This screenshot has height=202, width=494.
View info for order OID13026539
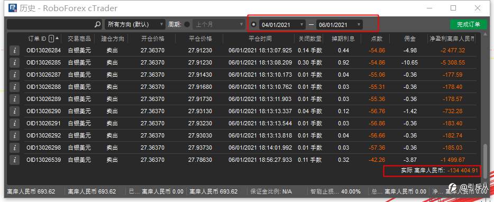click(14, 160)
